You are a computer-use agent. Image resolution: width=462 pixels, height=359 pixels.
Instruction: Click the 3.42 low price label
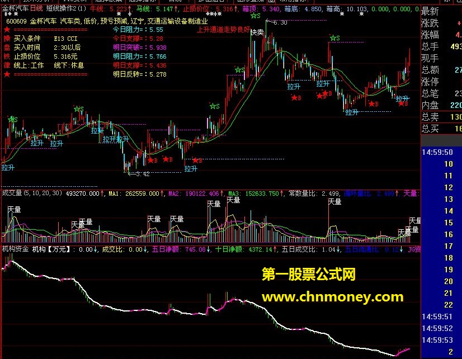[143, 174]
